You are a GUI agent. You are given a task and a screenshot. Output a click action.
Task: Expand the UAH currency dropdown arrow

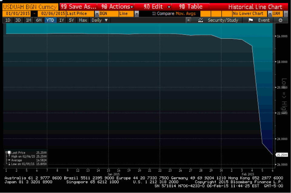pos(286,14)
